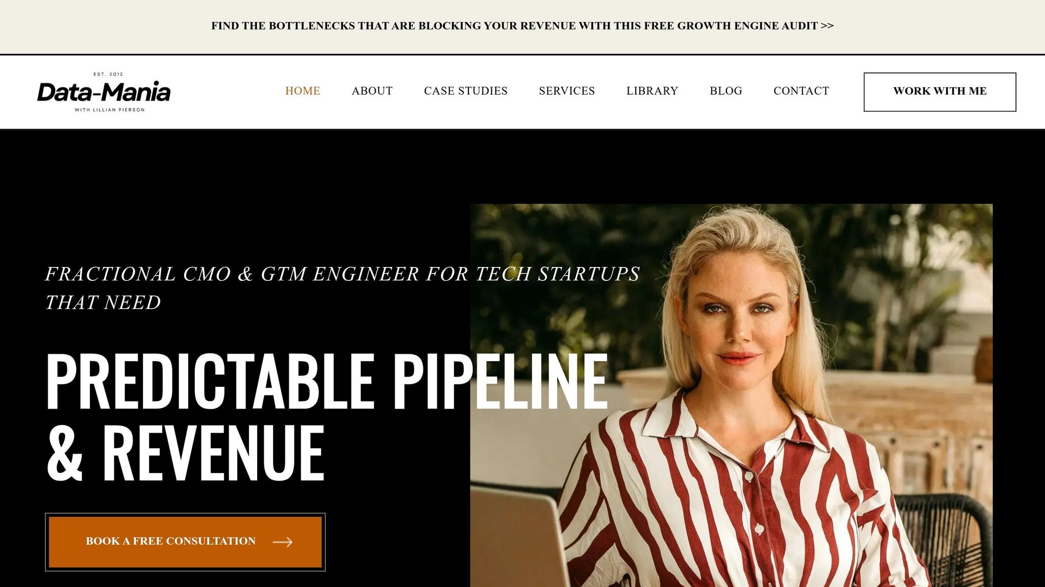Click the arrow icon in consultation button
Image resolution: width=1045 pixels, height=587 pixels.
pos(283,542)
